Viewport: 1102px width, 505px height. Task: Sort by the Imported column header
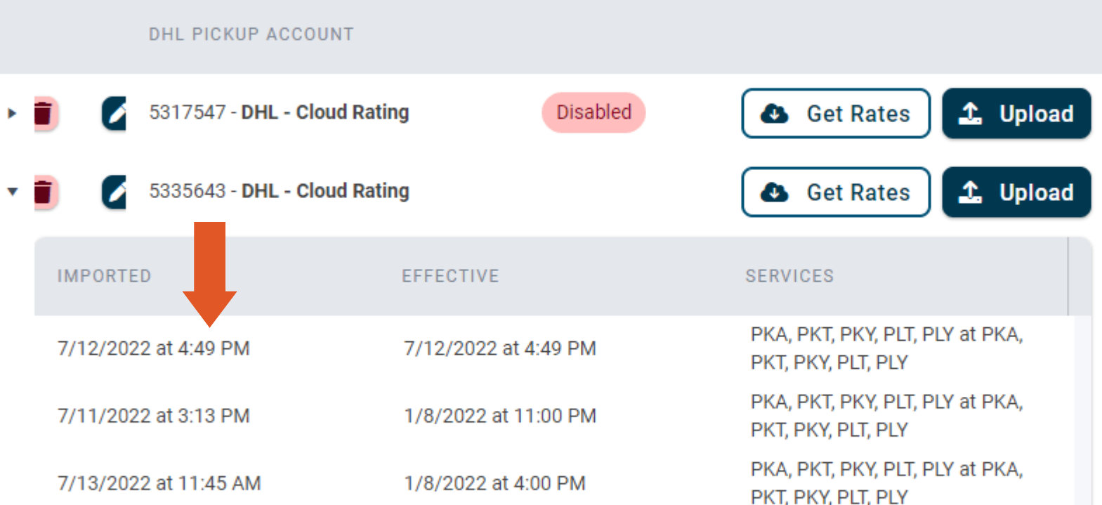(x=104, y=276)
